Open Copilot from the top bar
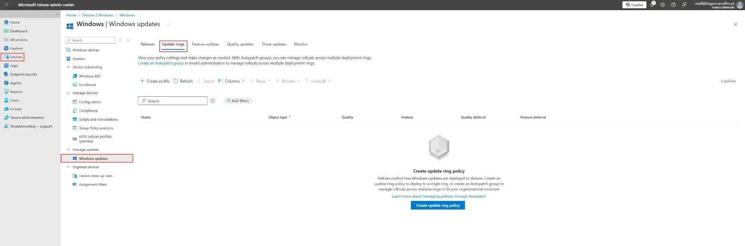 click(634, 5)
